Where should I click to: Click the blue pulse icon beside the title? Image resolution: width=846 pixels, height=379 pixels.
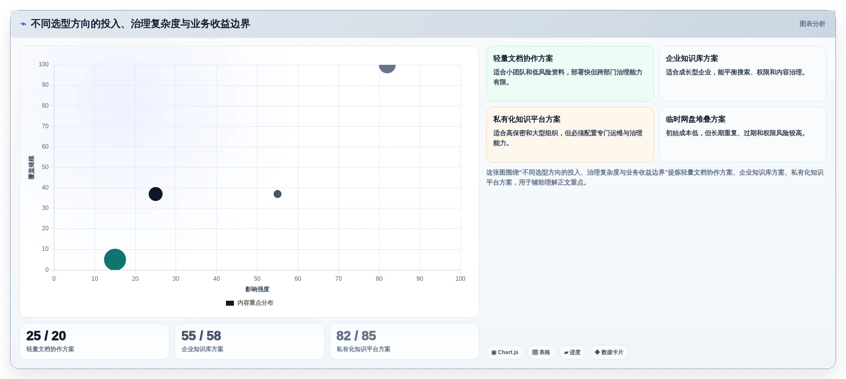point(23,24)
